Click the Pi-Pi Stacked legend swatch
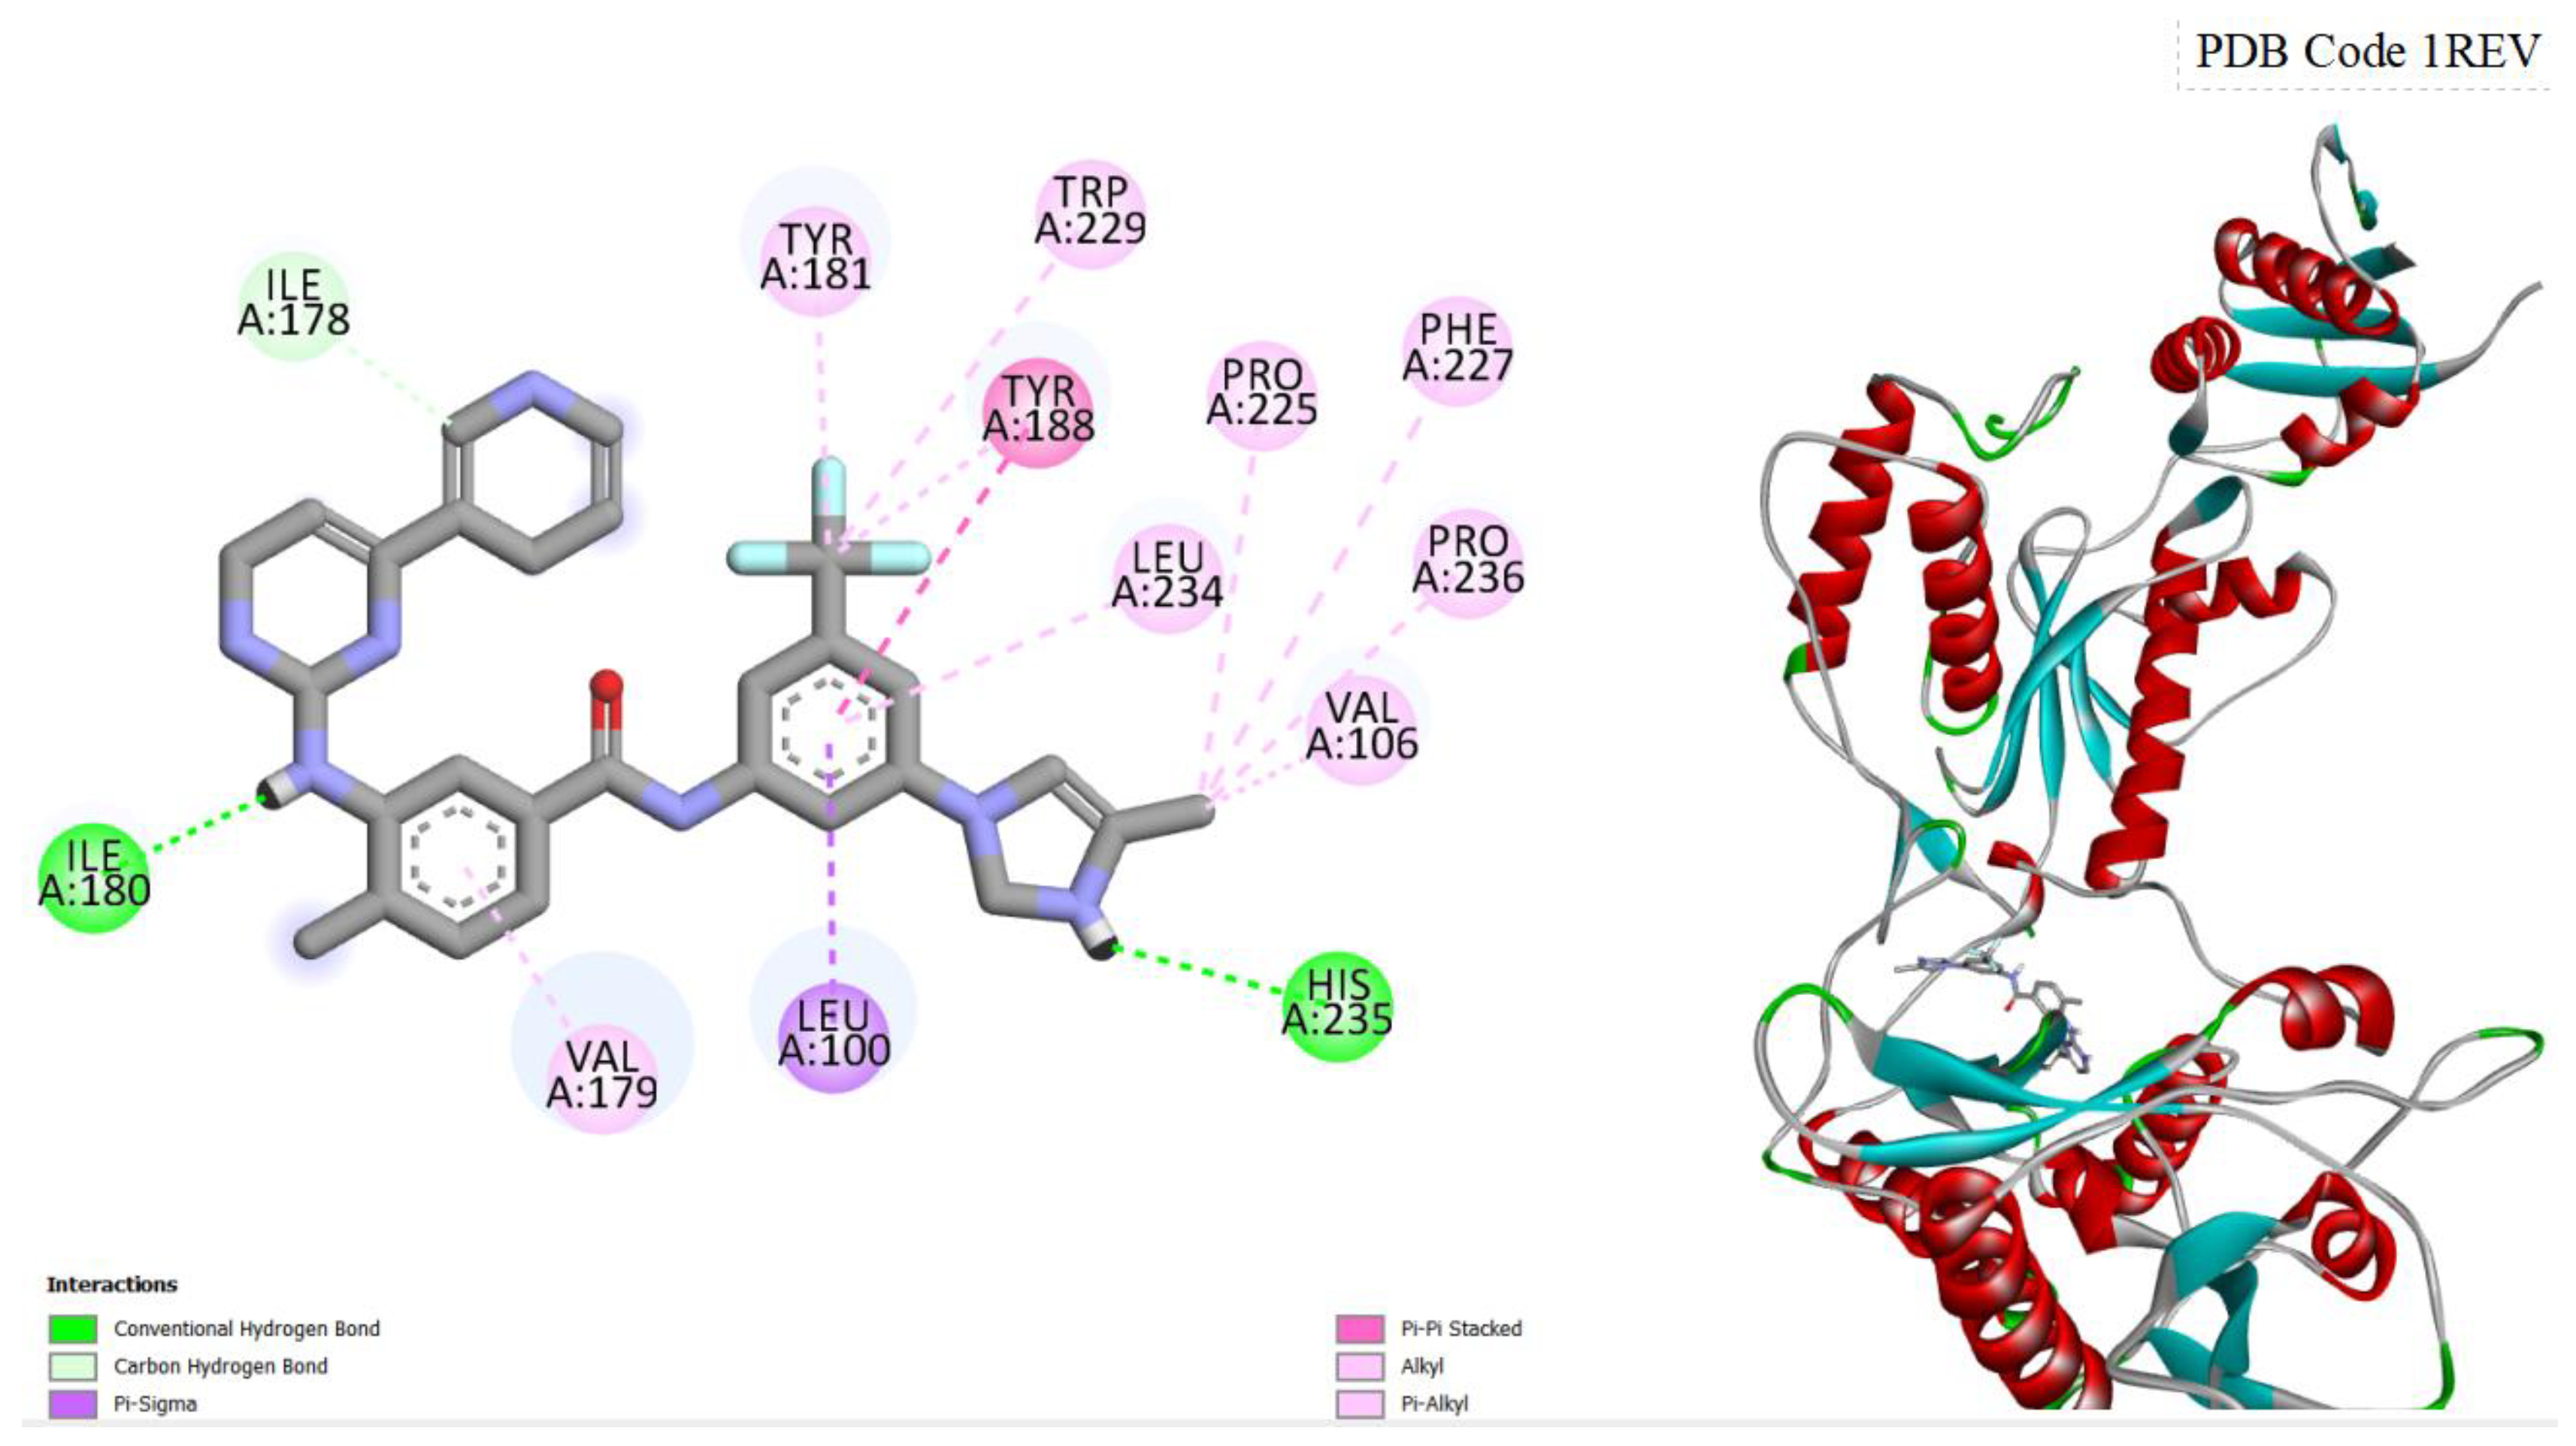 (x=1360, y=1329)
